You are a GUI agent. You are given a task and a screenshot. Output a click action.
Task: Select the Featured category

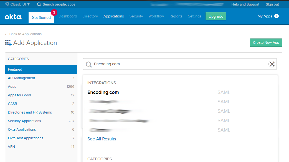41,70
